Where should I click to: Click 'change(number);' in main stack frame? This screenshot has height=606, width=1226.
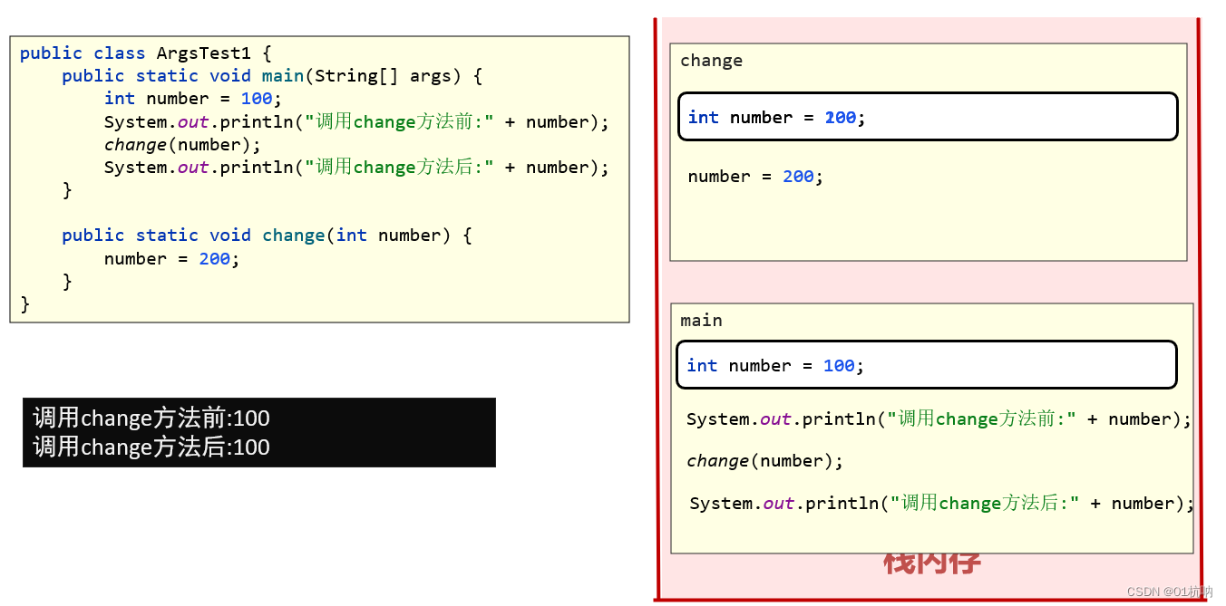[x=764, y=461]
